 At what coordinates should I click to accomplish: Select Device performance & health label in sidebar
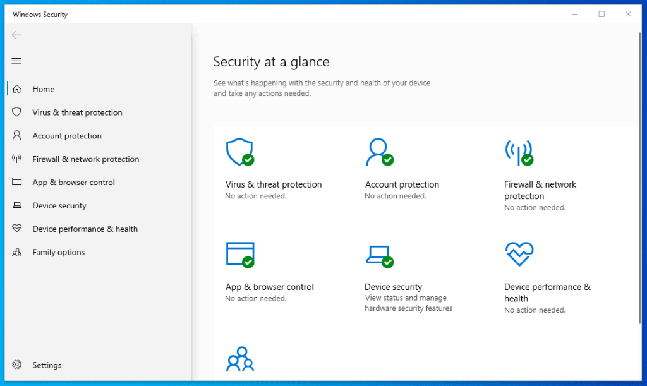click(x=85, y=229)
